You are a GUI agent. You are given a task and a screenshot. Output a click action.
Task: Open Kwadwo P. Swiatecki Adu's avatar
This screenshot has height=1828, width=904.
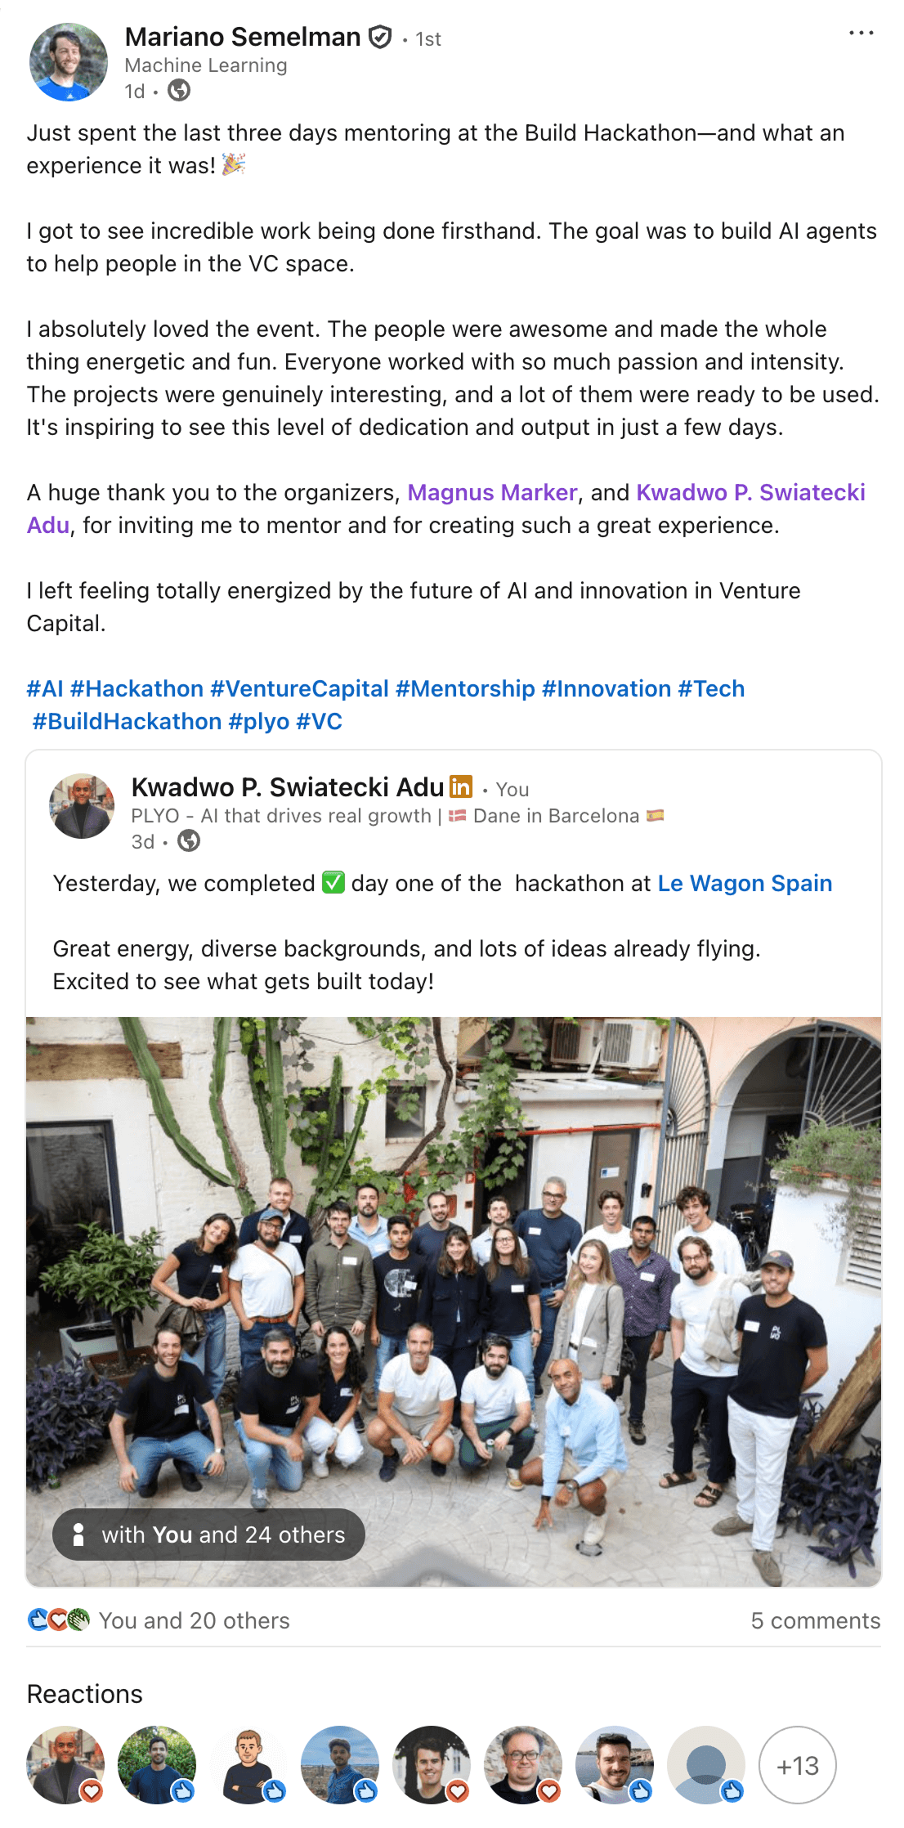82,806
